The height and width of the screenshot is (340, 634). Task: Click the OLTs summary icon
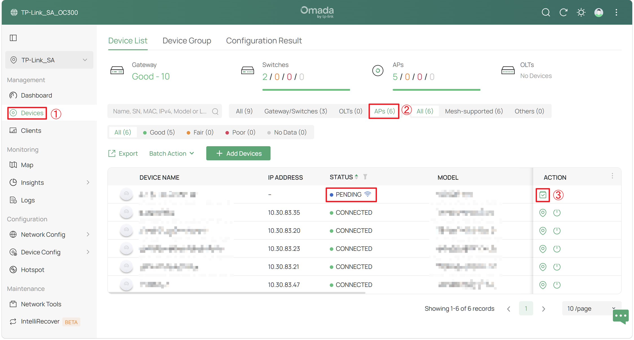point(508,70)
